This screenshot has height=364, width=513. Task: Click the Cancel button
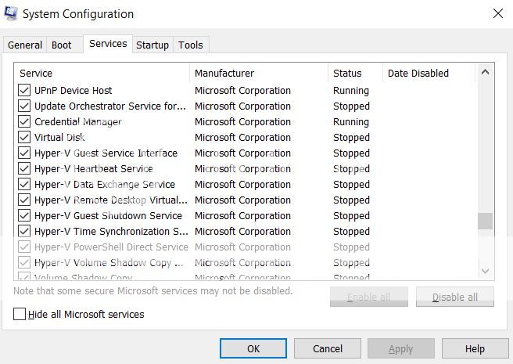pos(328,348)
